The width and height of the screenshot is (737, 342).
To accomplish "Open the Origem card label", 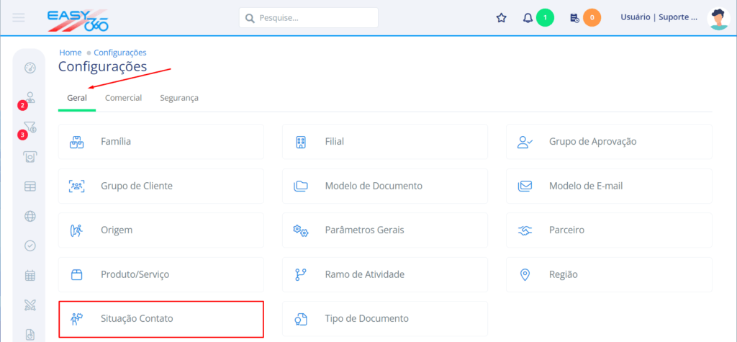I will coord(117,230).
